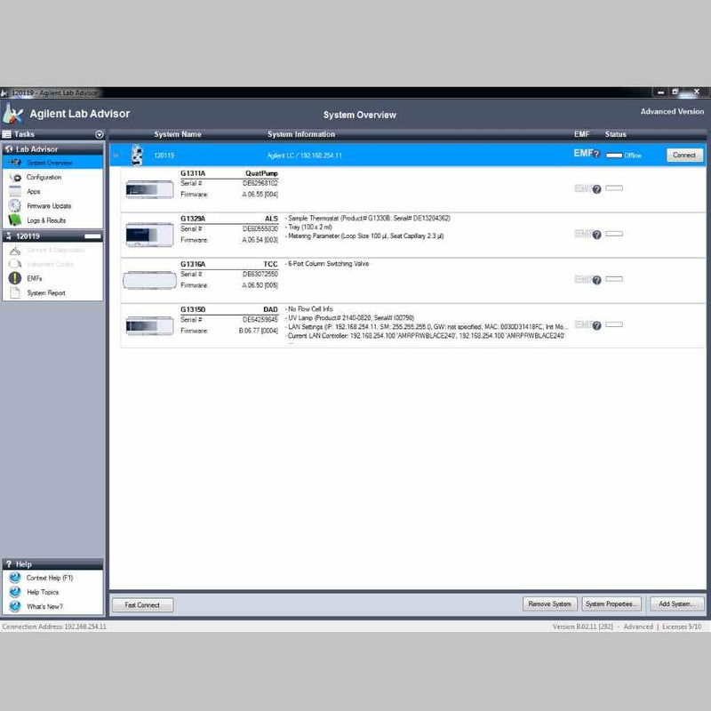The image size is (711, 711).
Task: Click the System Information column header
Action: (x=301, y=134)
